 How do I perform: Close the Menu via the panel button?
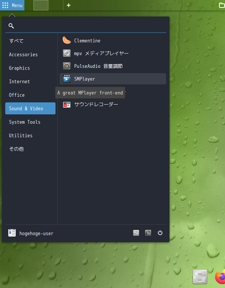[x=12, y=5]
